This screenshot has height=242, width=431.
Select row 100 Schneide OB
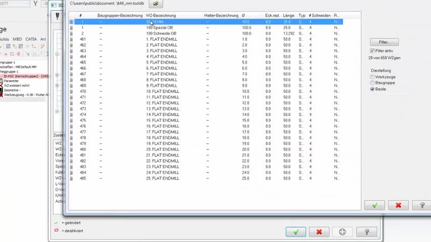206,33
